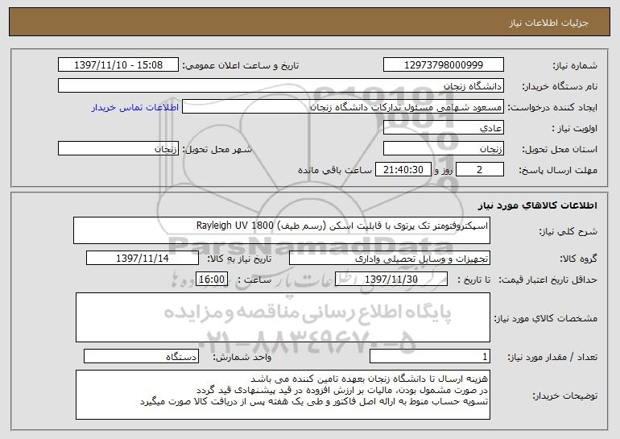Click the buyer name field دانشگاه زنجان

point(281,85)
